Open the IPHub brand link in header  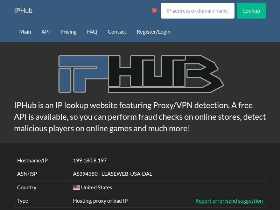pyautogui.click(x=23, y=10)
